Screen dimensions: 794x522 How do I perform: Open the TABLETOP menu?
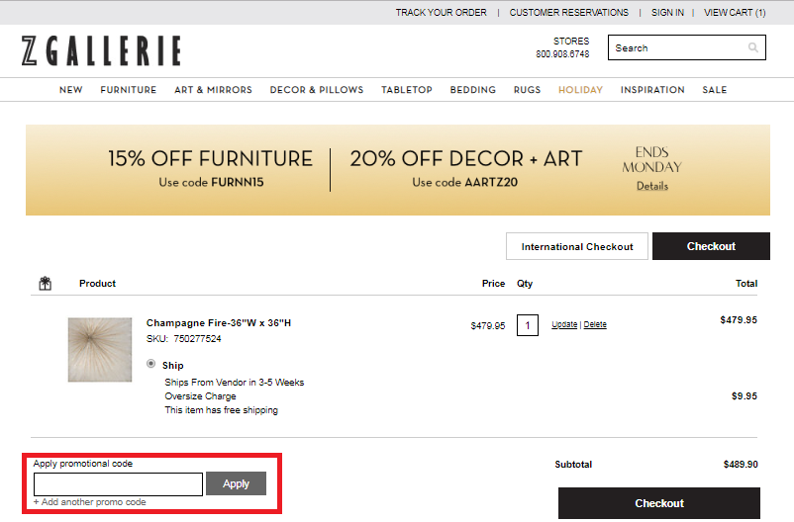[x=407, y=90]
